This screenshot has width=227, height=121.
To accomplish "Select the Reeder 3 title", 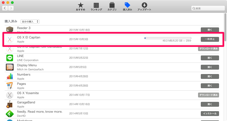I will click(24, 28).
